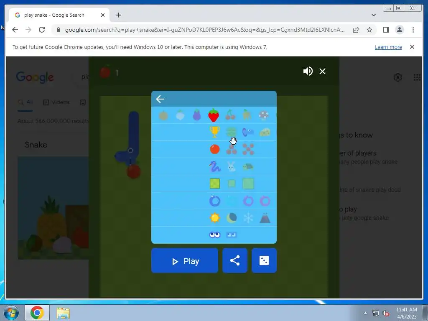This screenshot has width=428, height=321.
Task: Reload the current page
Action: tap(42, 30)
